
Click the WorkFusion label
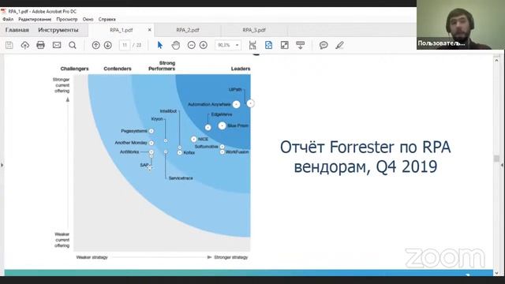pos(237,151)
